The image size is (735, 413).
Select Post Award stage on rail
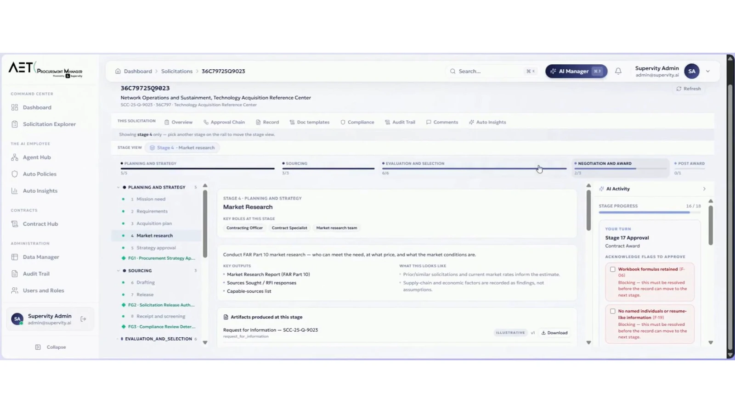689,167
